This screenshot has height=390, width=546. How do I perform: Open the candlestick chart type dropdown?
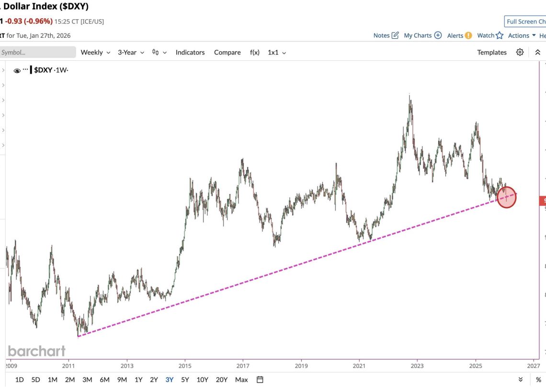(159, 52)
